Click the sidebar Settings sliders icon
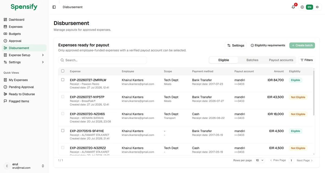This screenshot has width=325, height=173. click(x=5, y=62)
